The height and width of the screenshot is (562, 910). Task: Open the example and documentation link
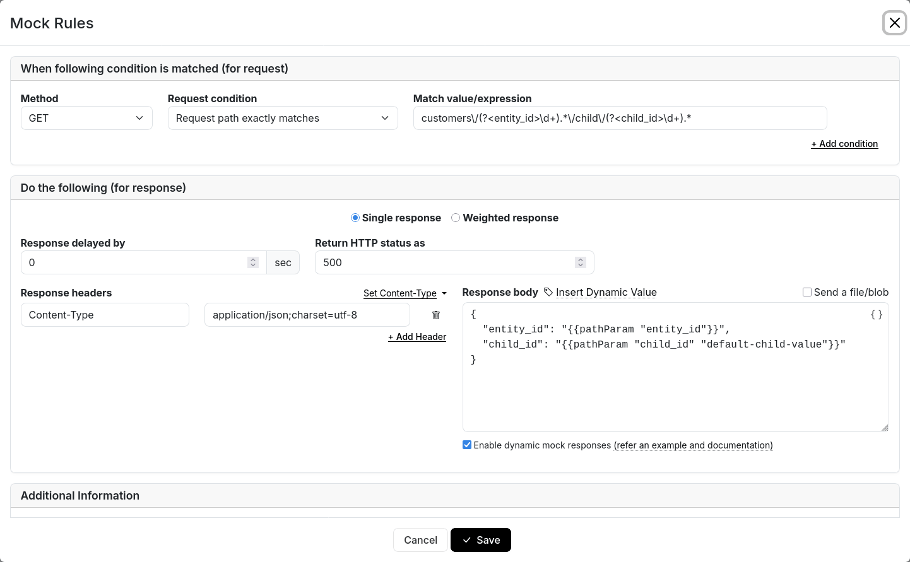[x=693, y=445]
